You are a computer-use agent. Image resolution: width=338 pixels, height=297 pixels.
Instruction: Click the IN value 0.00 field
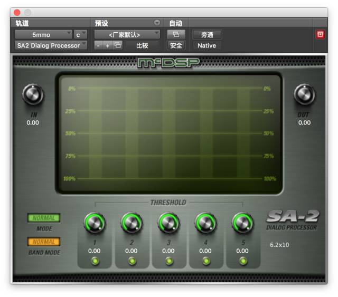click(33, 122)
